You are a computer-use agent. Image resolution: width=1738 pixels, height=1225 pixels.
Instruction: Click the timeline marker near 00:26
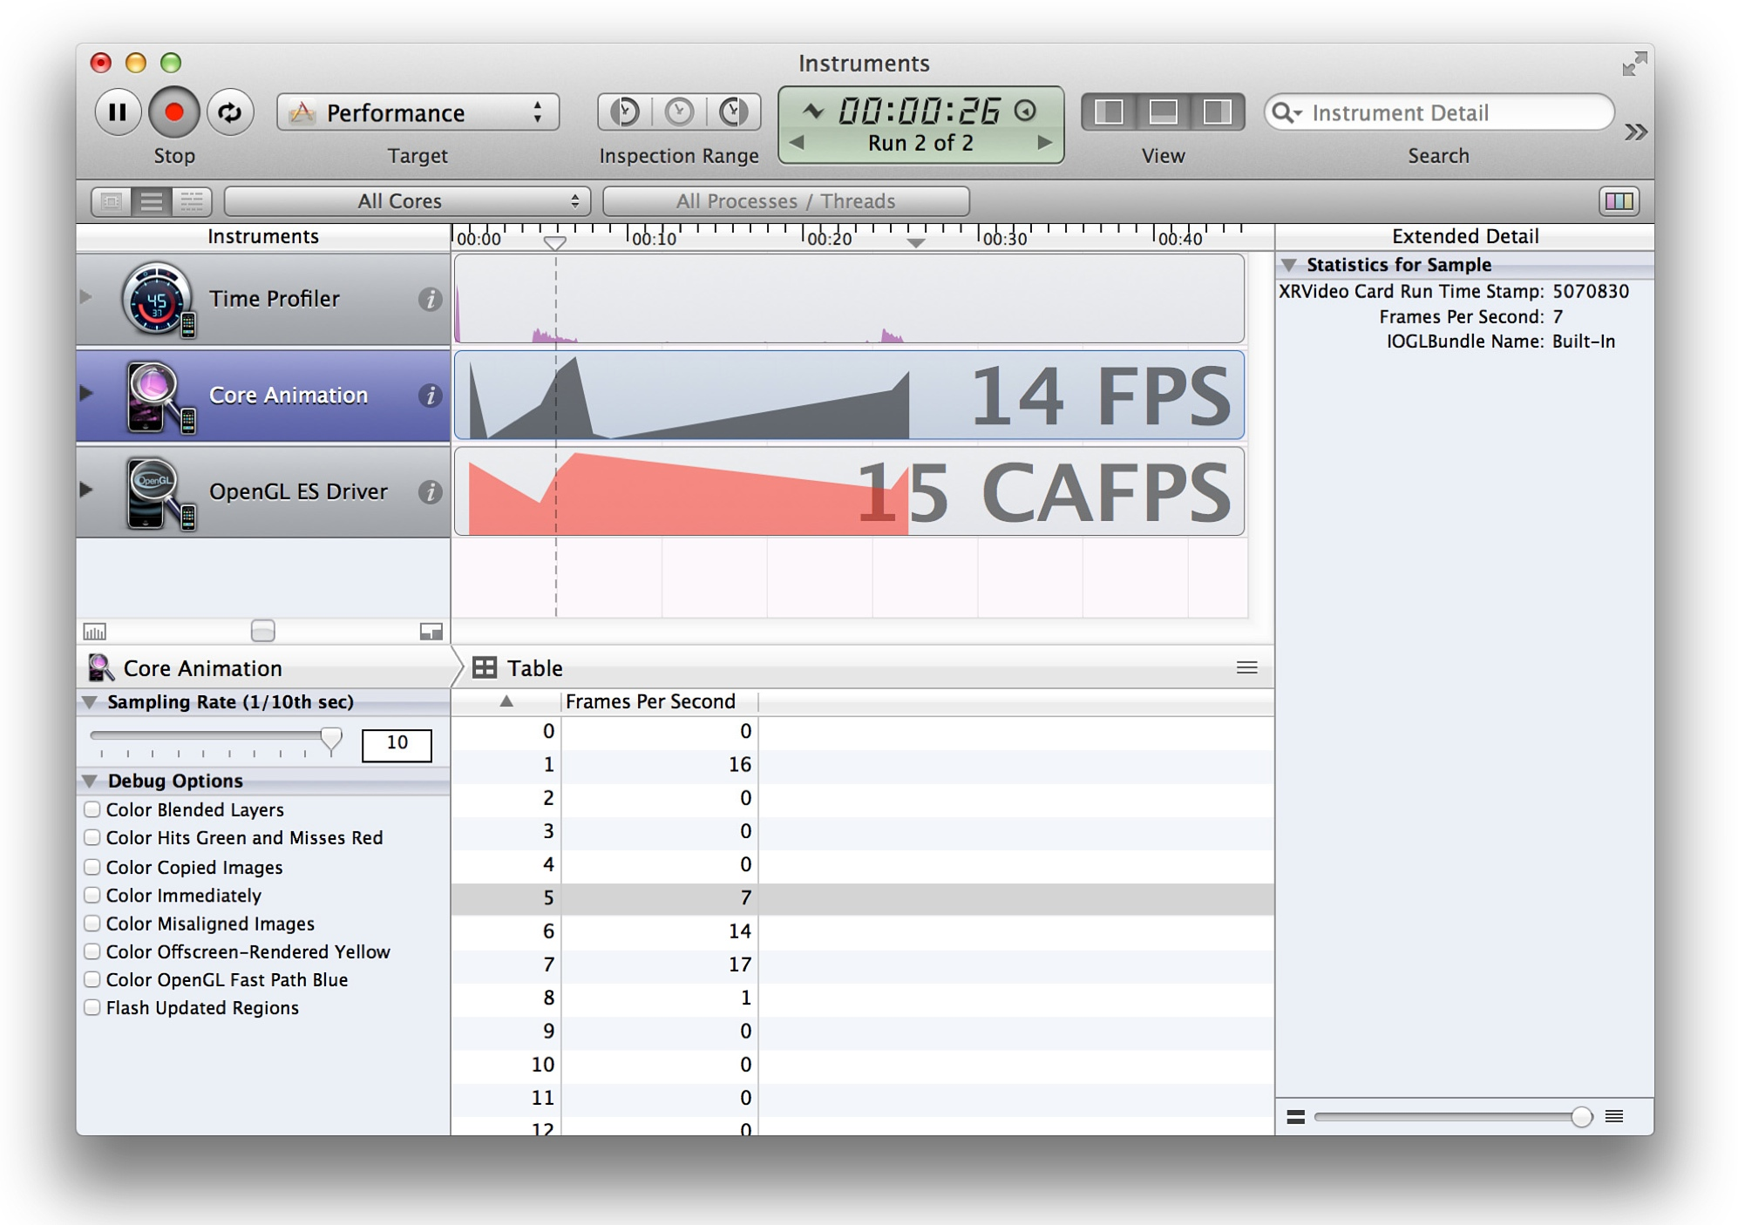tap(915, 243)
